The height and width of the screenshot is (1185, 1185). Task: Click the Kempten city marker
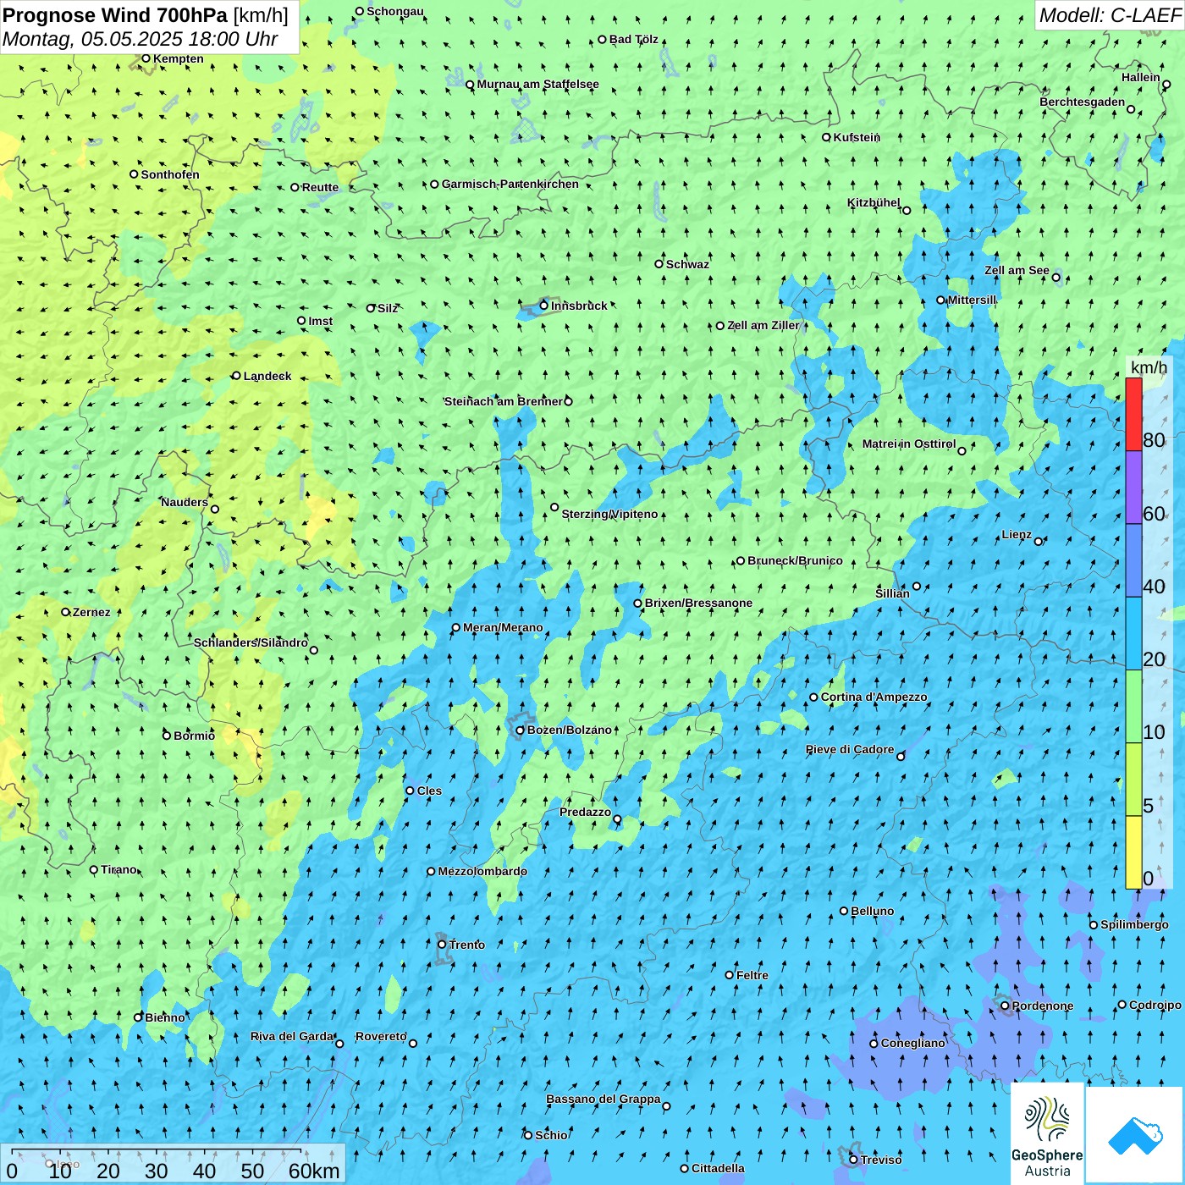[x=146, y=58]
